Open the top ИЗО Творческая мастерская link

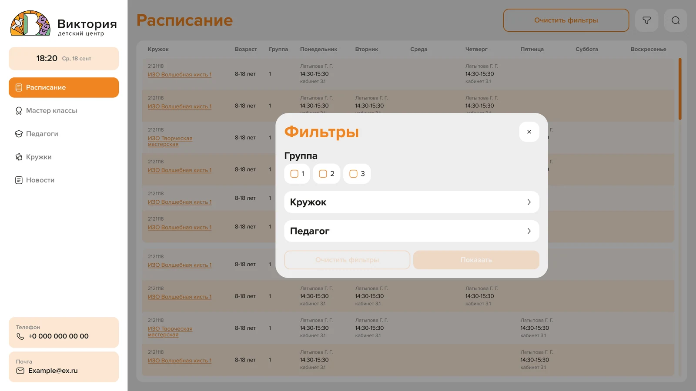point(170,141)
